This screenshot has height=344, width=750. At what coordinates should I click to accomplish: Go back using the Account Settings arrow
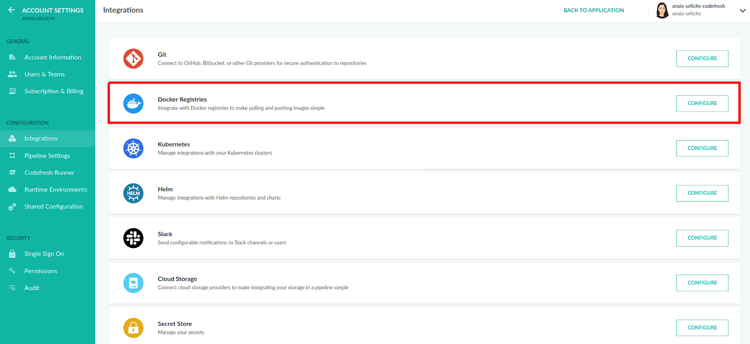[x=12, y=10]
